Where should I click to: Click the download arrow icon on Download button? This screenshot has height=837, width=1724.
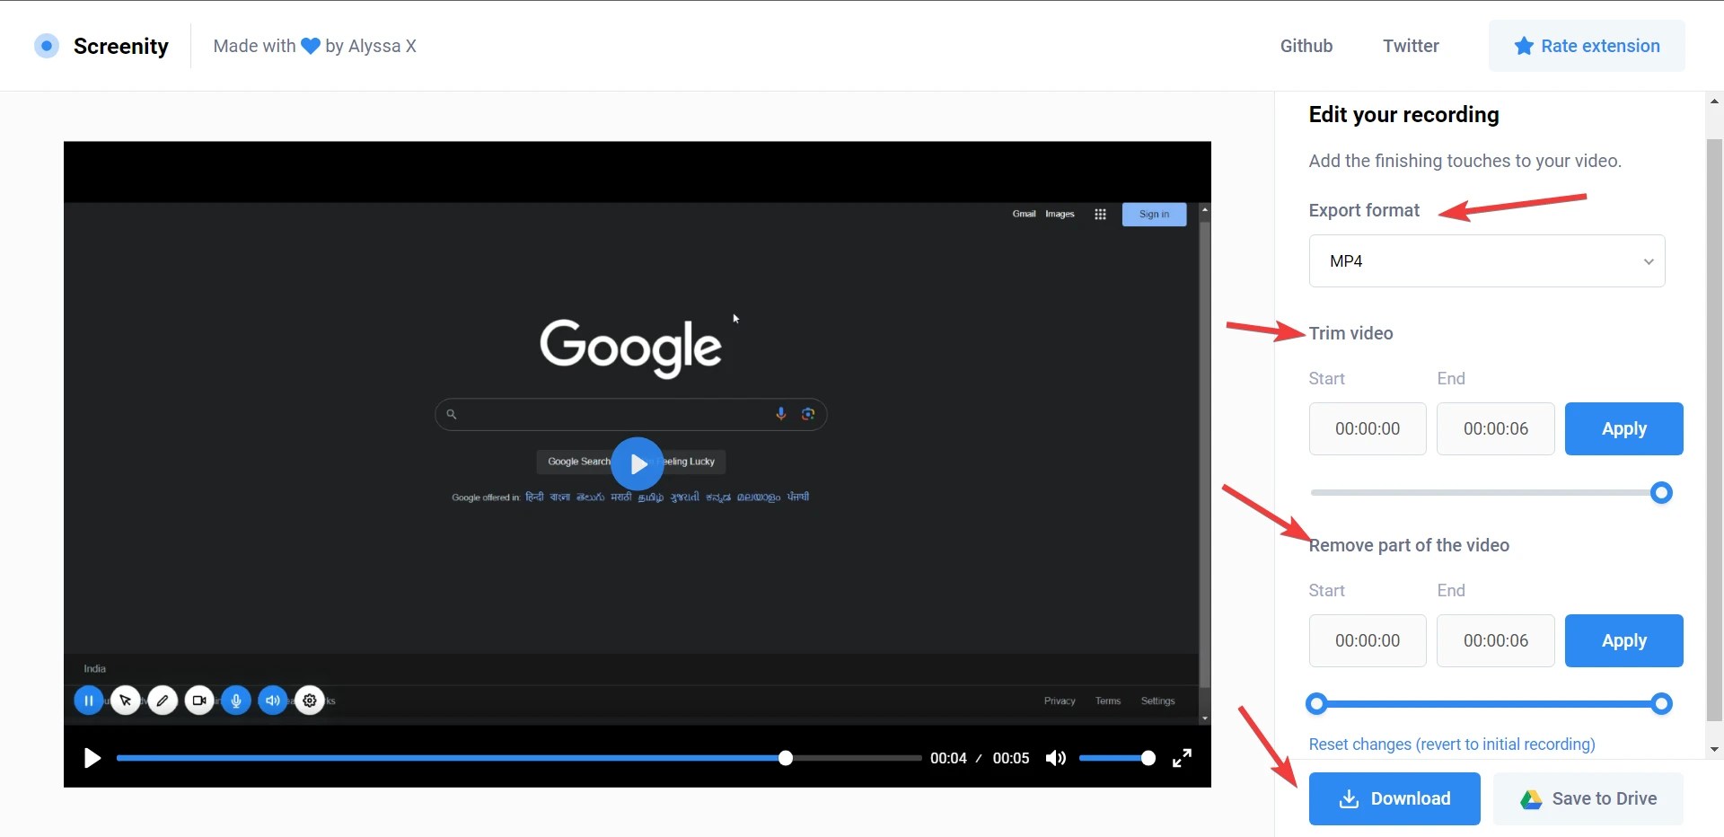click(1348, 798)
